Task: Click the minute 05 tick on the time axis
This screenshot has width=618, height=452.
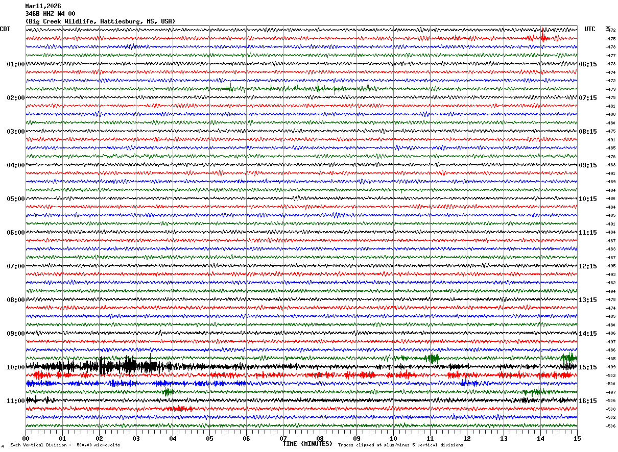Action: [x=209, y=438]
